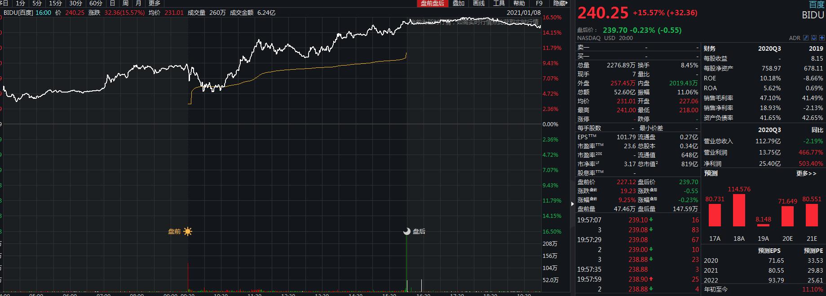
Task: Click the 2021 预测EPS value 80.55
Action: pyautogui.click(x=776, y=270)
